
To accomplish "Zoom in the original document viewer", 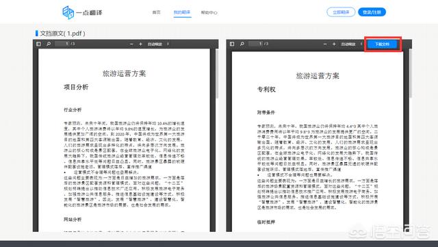I will pyautogui.click(x=140, y=44).
